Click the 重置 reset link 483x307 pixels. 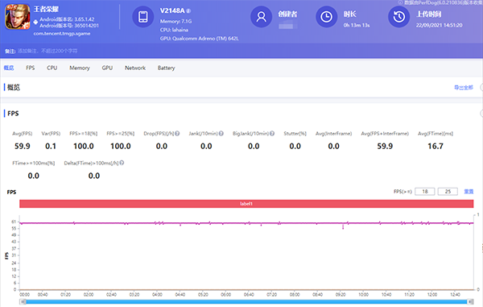(x=469, y=192)
